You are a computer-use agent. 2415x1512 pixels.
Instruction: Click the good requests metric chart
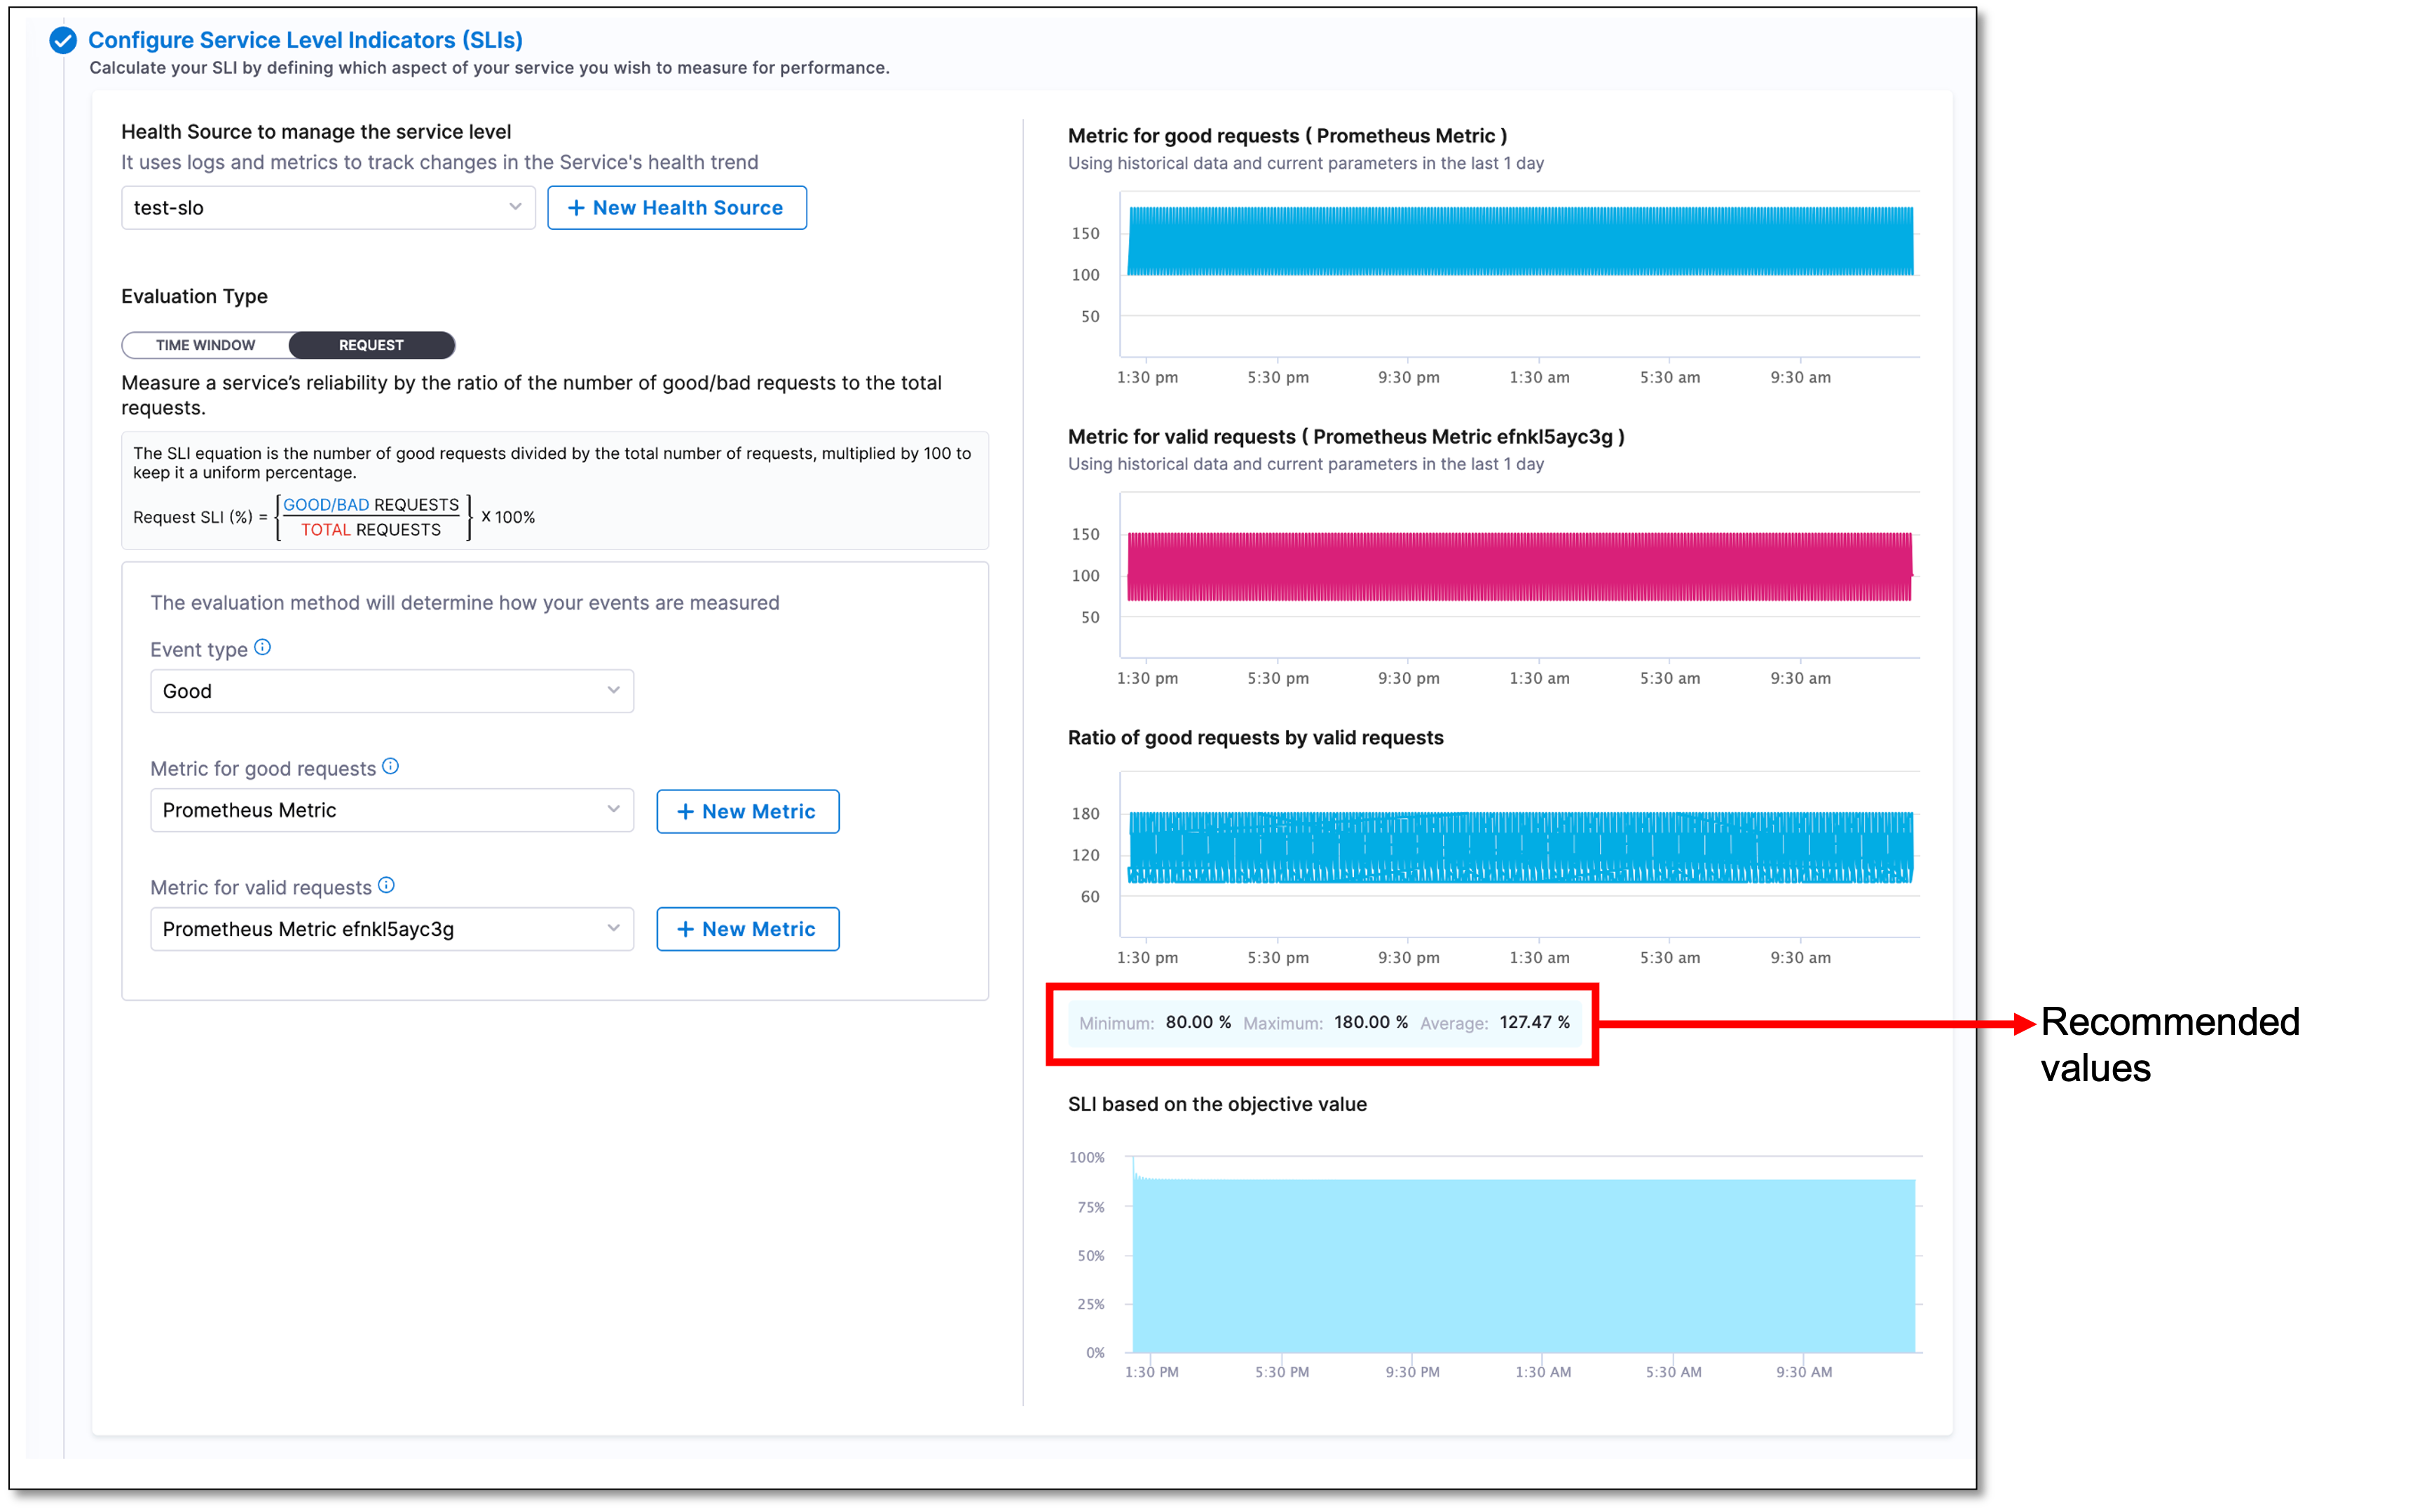(x=1520, y=242)
